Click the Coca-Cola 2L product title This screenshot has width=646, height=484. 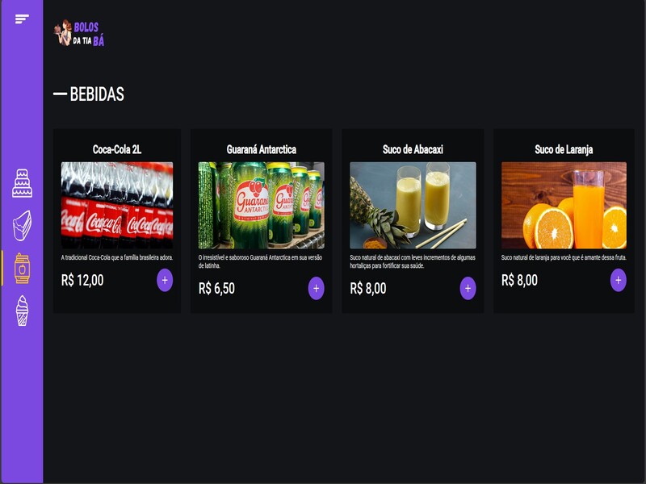[x=117, y=149]
